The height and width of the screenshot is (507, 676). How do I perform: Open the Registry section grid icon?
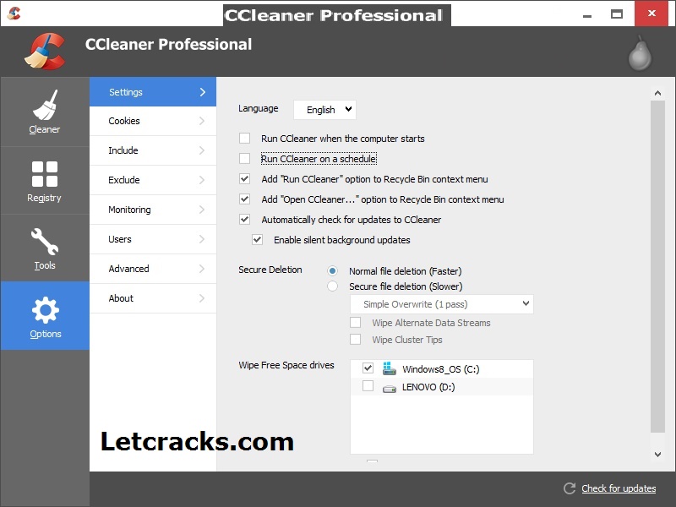(45, 174)
